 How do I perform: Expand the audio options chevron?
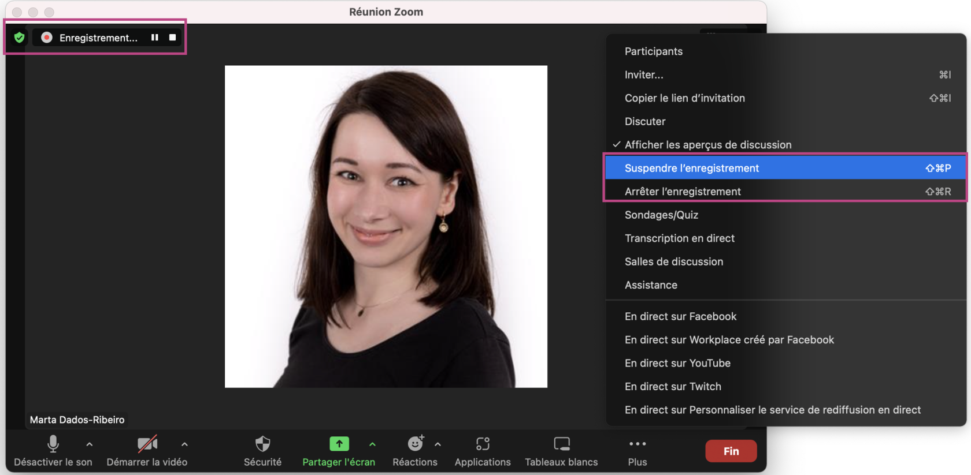point(89,444)
